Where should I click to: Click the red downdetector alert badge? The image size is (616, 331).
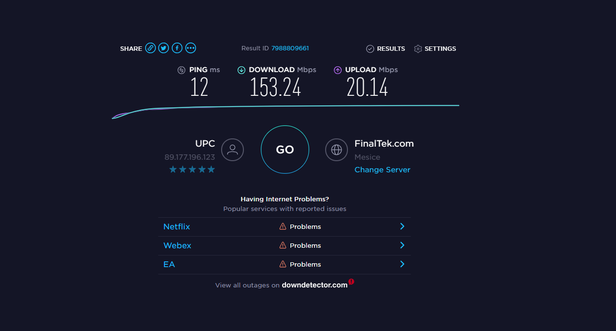(351, 281)
